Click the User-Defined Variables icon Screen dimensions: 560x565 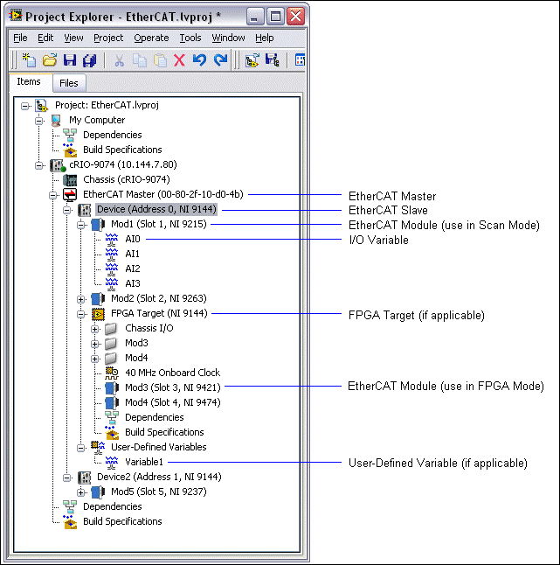click(98, 447)
